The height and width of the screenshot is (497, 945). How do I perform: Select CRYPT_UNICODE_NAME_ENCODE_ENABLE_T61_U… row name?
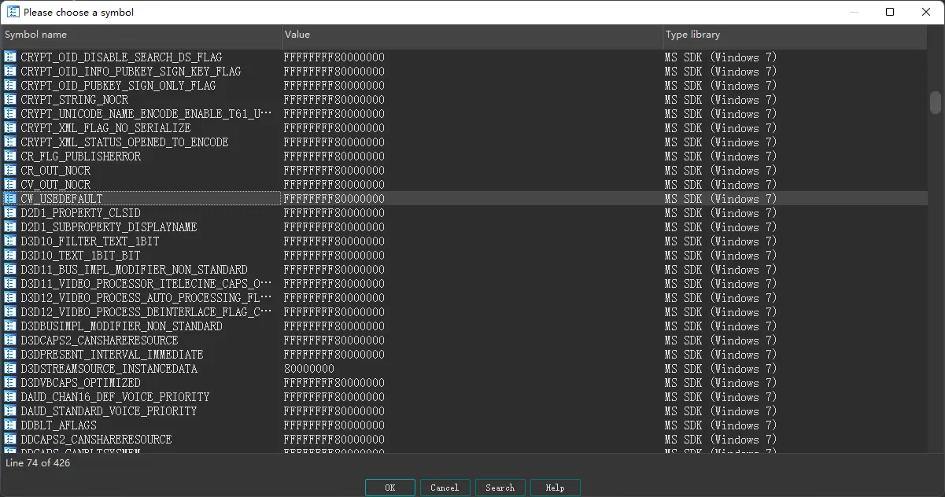(x=146, y=114)
